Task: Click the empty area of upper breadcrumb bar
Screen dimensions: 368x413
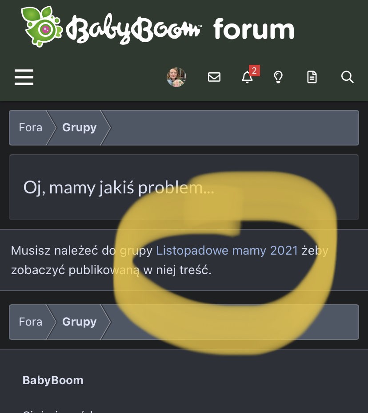Action: click(x=235, y=128)
